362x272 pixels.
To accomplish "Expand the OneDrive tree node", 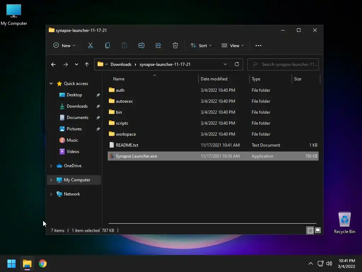I will pos(51,166).
